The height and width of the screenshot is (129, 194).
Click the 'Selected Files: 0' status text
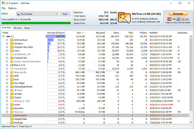(10, 126)
